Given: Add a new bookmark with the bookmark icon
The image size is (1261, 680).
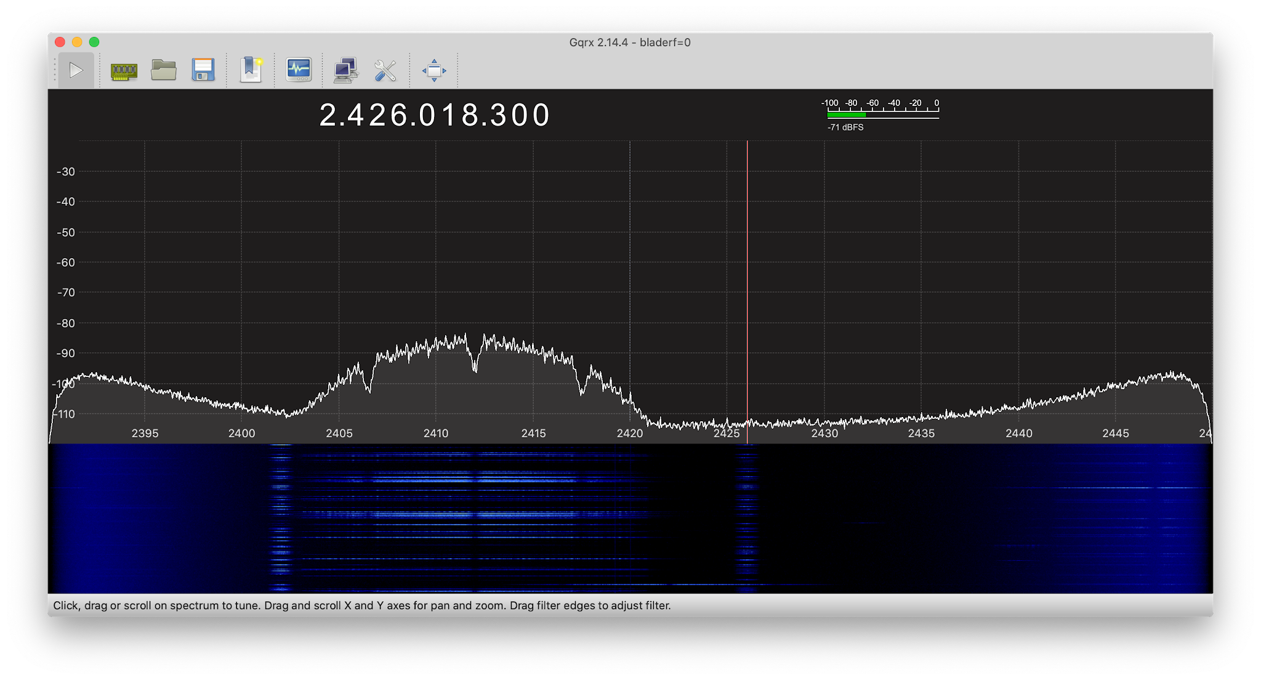Looking at the screenshot, I should (251, 70).
